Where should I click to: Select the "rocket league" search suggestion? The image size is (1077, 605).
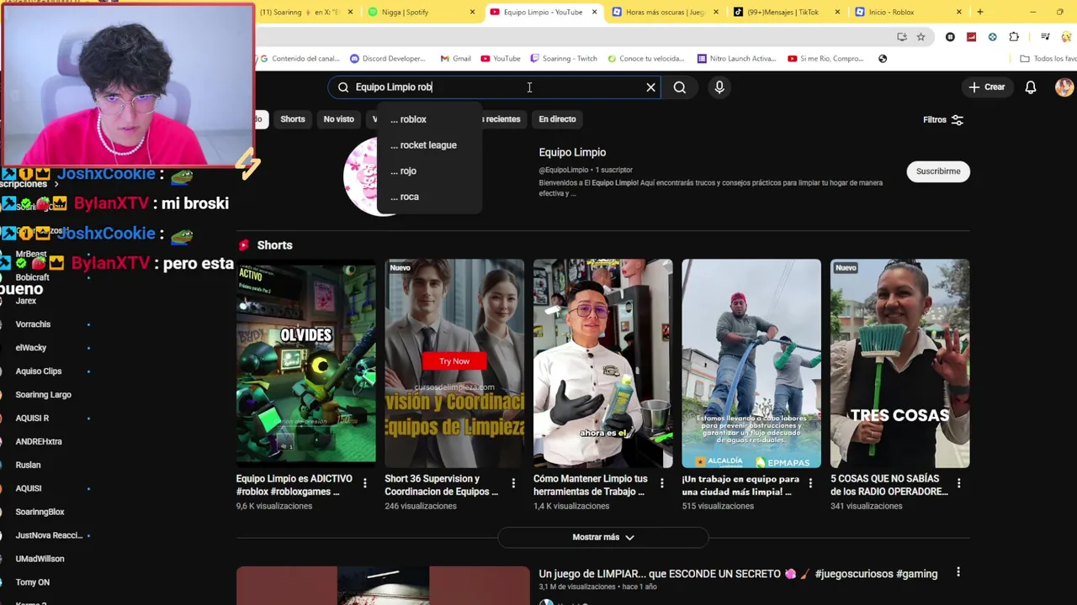430,145
